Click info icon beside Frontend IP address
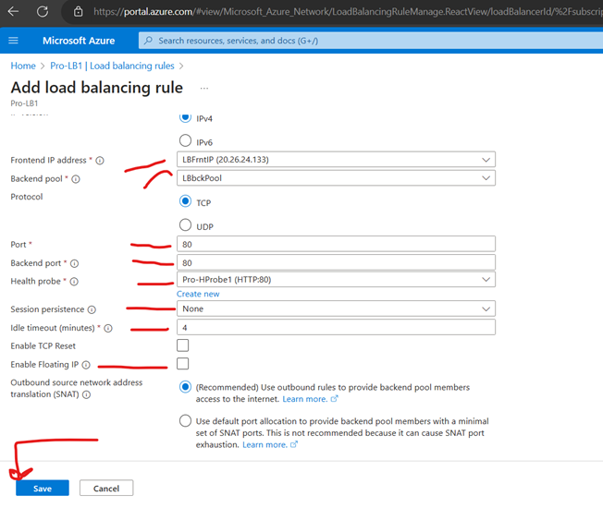The width and height of the screenshot is (603, 508). (x=100, y=161)
